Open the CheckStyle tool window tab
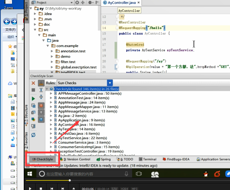Screen dimensions: 230x190 [x=42, y=159]
